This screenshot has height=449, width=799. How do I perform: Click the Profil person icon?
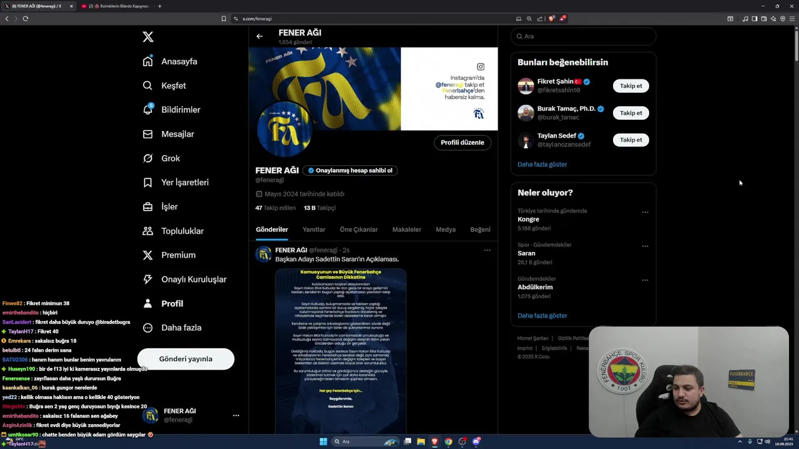point(148,304)
